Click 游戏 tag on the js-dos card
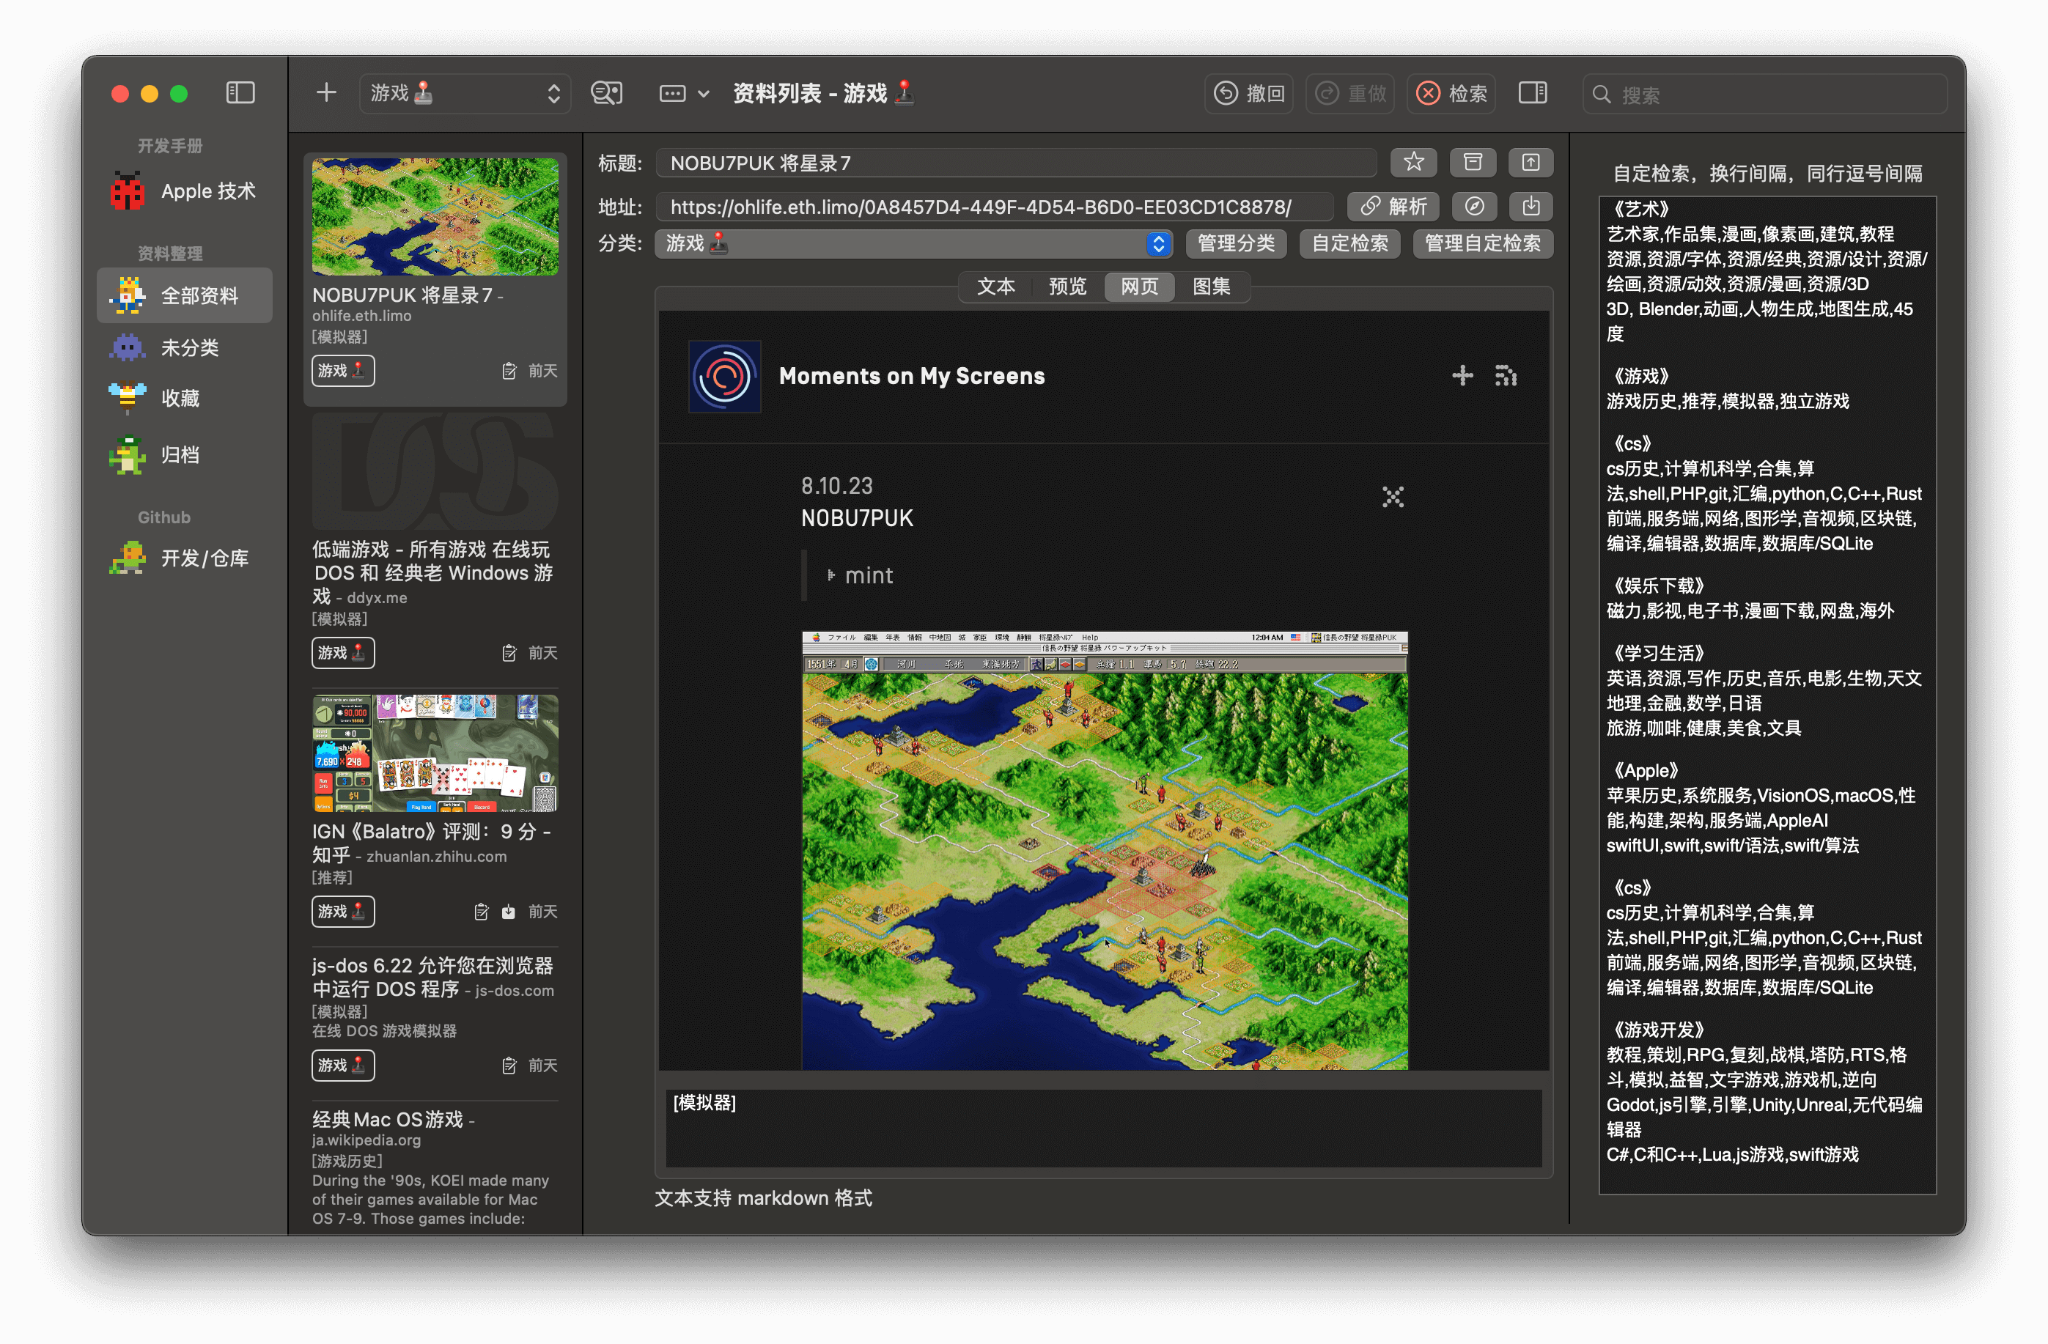This screenshot has width=2048, height=1344. coord(342,1066)
